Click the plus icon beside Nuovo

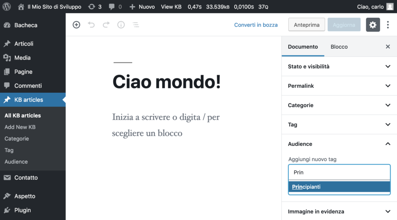tap(132, 7)
